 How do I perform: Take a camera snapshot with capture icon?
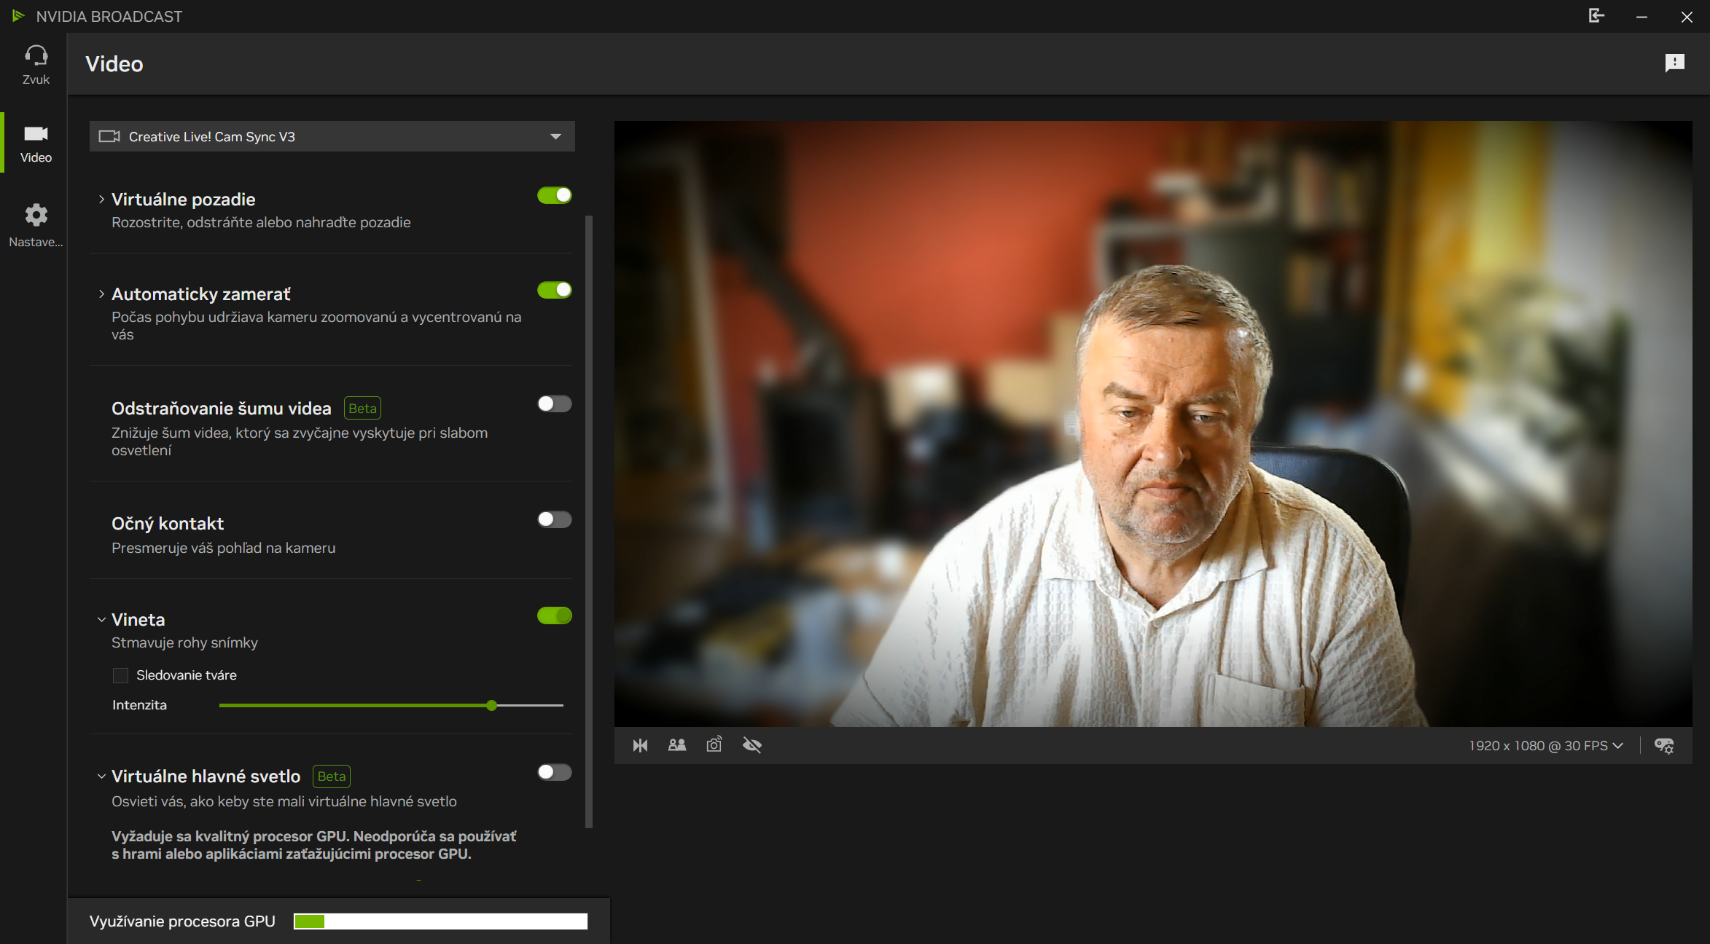[714, 744]
